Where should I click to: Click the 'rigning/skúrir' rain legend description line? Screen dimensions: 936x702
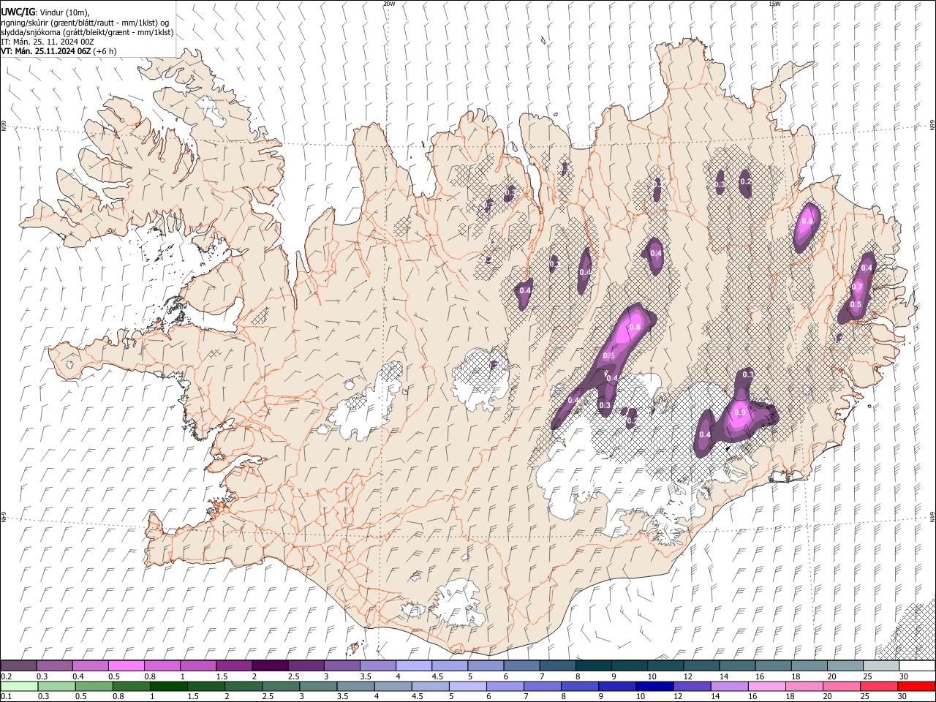click(85, 23)
